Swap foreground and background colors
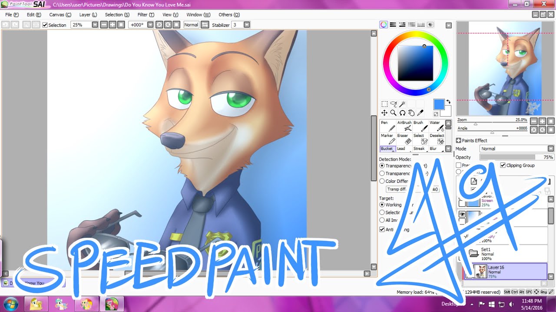This screenshot has width=556, height=312. [x=448, y=101]
